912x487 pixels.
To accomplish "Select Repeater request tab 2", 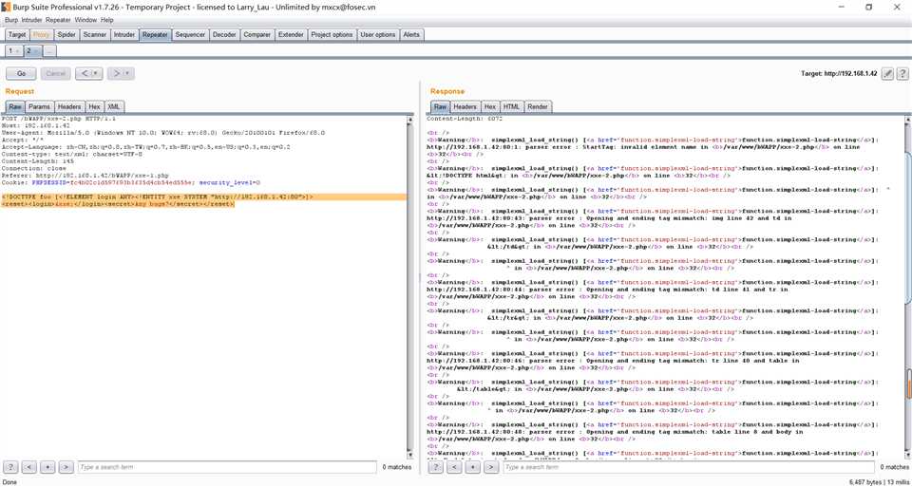I will point(32,51).
